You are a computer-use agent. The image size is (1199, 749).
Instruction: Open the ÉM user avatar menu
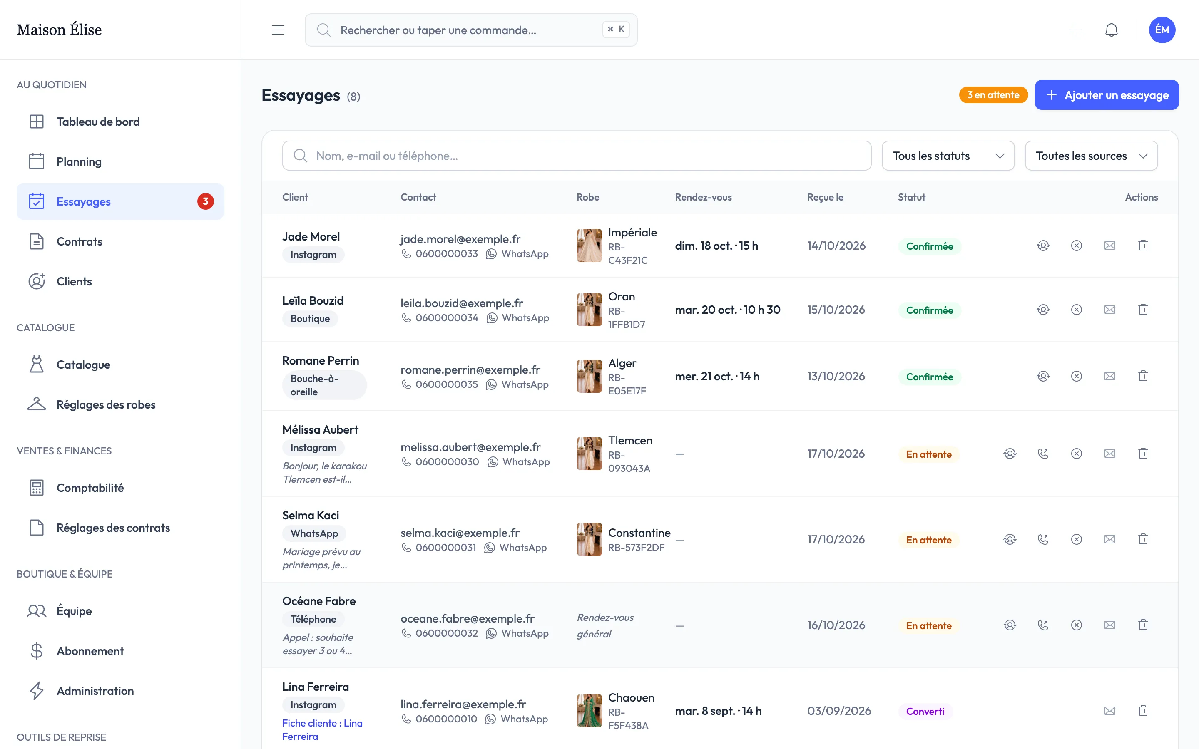point(1162,30)
